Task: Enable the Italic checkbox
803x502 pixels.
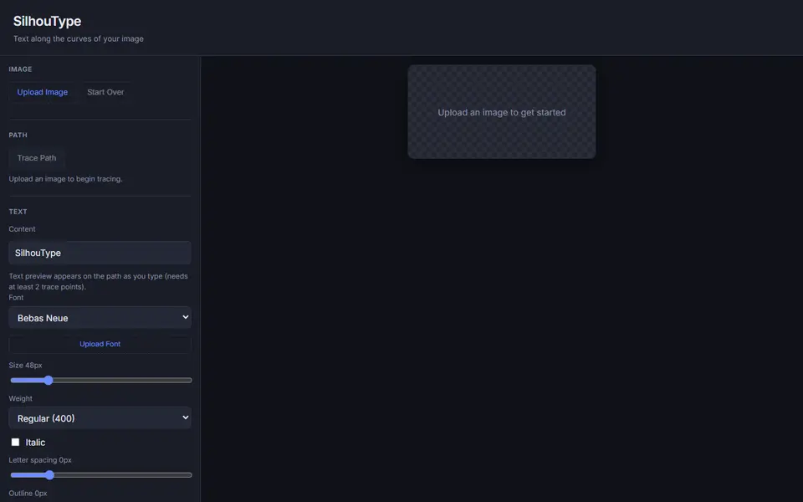Action: coord(15,442)
